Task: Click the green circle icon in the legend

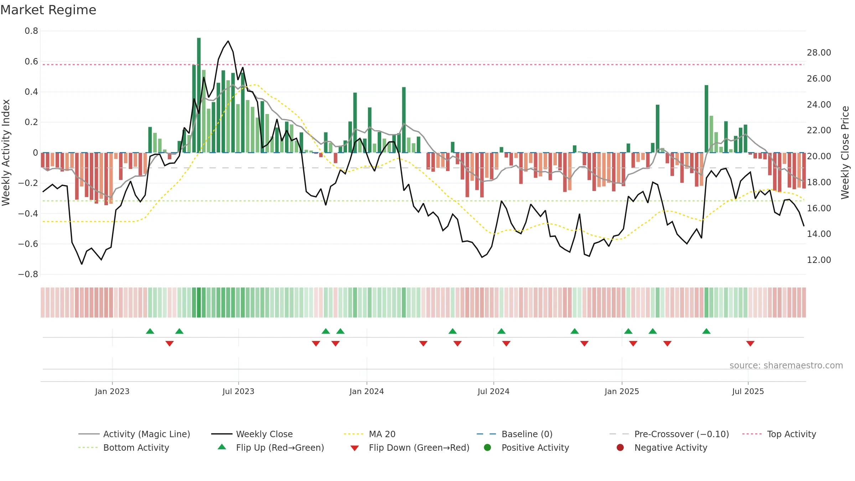Action: 487,448
